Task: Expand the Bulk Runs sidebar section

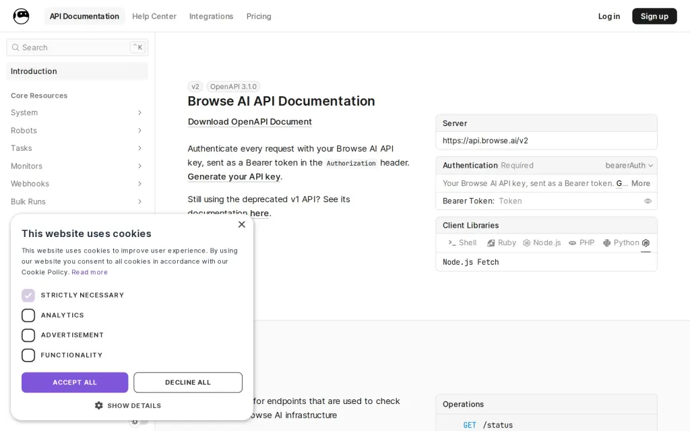Action: pyautogui.click(x=77, y=201)
